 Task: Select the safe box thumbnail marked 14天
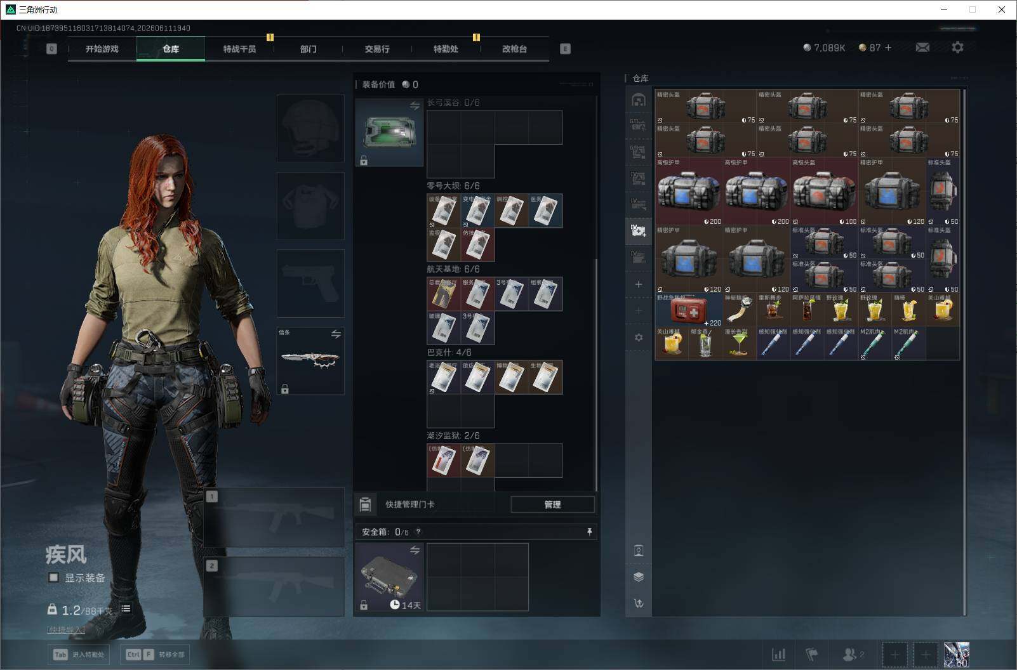click(389, 577)
